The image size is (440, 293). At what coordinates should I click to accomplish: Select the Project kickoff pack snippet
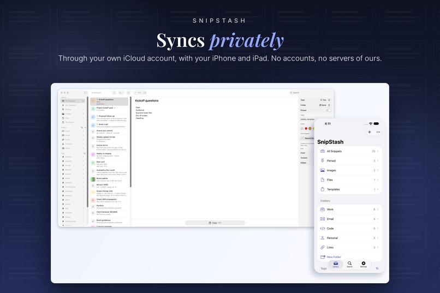pos(109,109)
